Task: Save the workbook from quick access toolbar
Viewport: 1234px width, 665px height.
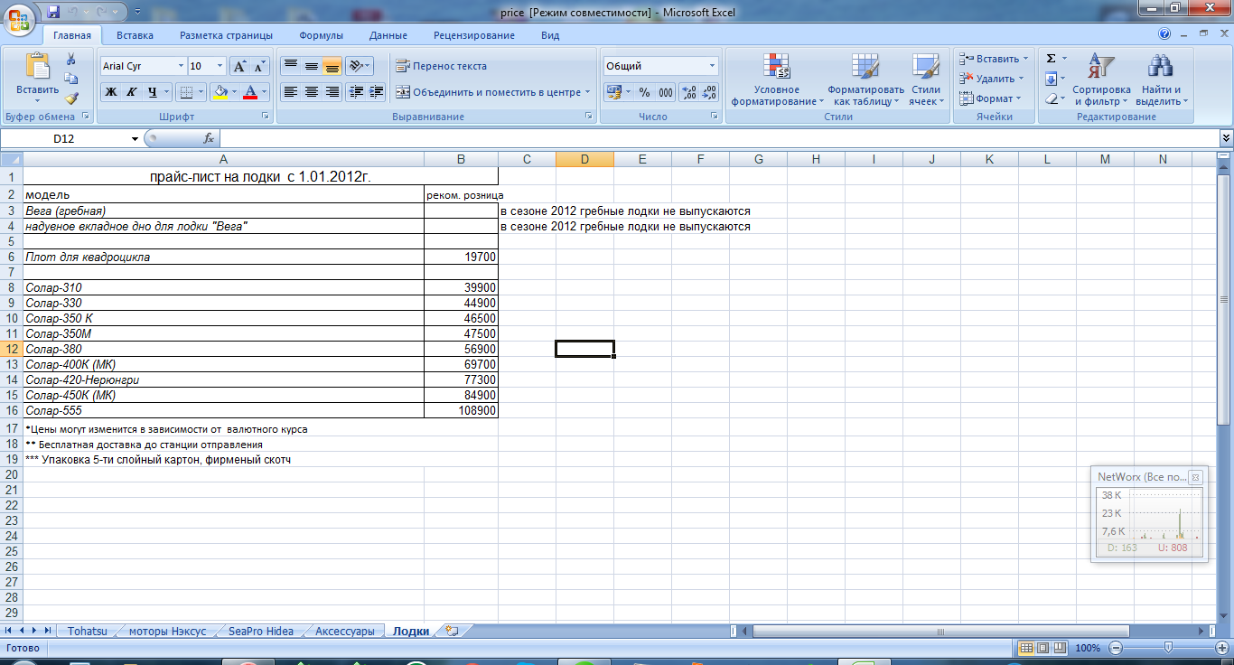Action: pyautogui.click(x=54, y=12)
